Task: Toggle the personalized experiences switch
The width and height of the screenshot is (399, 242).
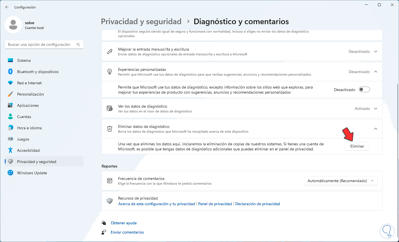Action: (364, 90)
